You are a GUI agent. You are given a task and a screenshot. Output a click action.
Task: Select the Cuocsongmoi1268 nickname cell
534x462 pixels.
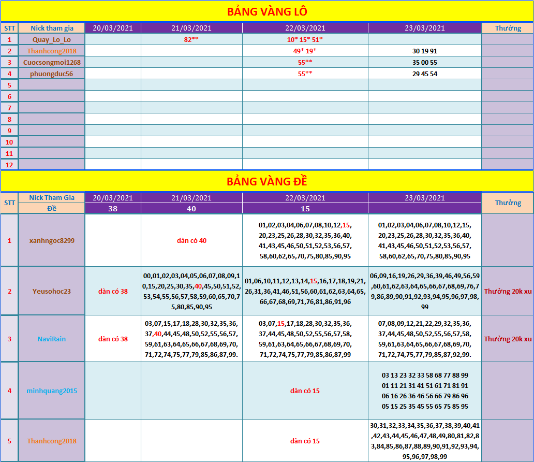(52, 62)
